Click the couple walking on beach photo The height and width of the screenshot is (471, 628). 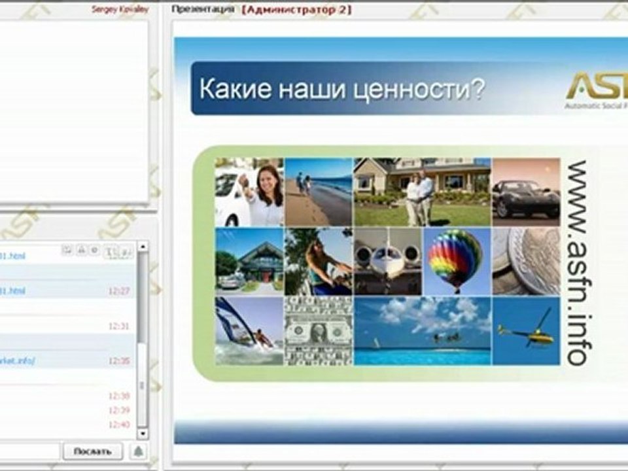click(319, 192)
